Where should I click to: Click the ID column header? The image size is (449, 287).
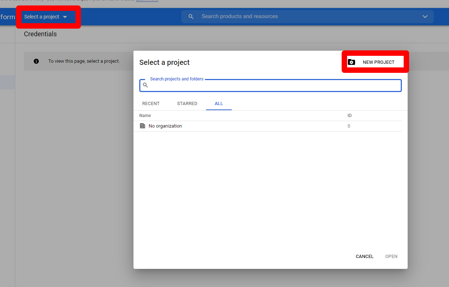(350, 116)
